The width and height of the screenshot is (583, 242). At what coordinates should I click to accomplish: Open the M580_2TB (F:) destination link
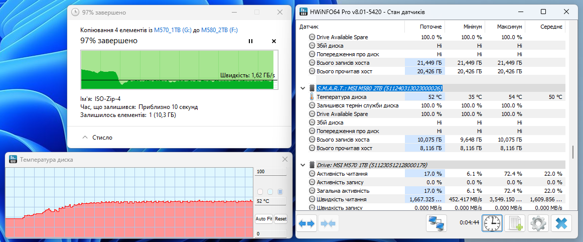click(219, 31)
